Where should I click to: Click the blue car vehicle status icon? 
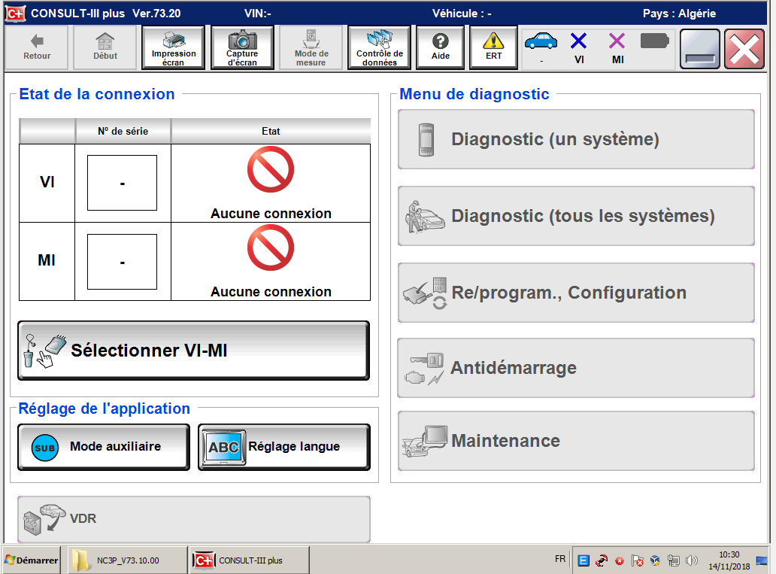pyautogui.click(x=541, y=41)
